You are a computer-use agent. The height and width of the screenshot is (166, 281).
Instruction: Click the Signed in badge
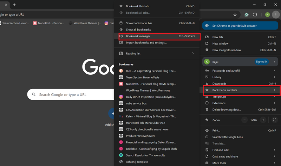click(261, 62)
